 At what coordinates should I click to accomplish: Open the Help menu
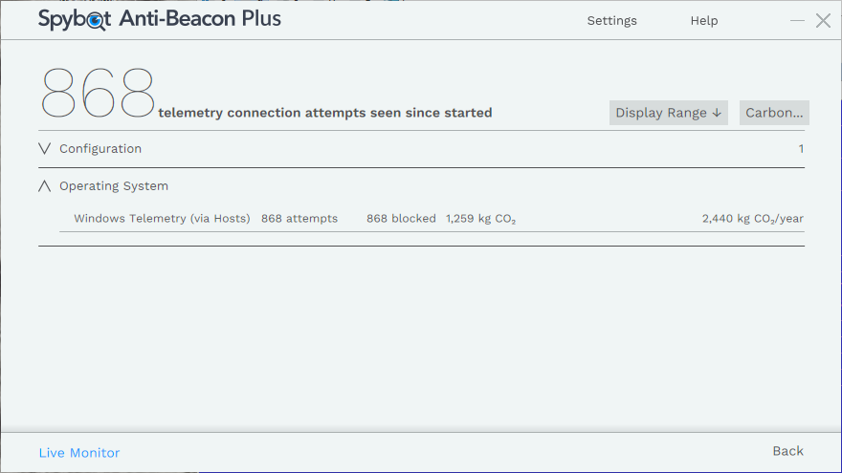[x=703, y=20]
